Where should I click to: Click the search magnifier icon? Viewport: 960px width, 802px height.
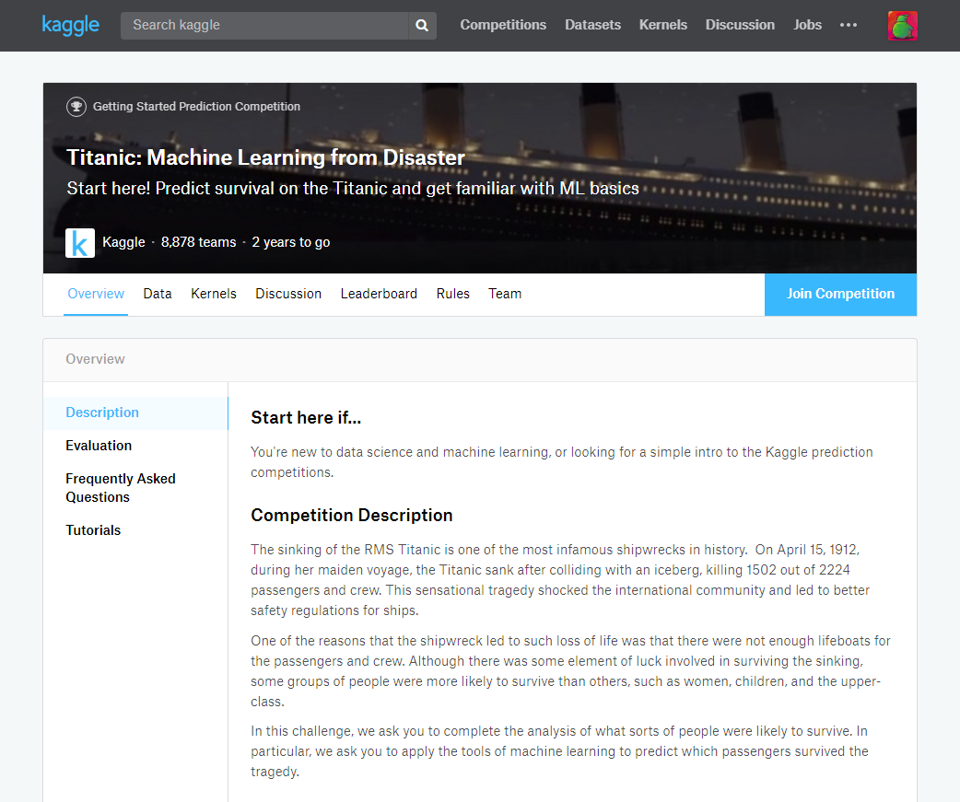click(x=422, y=25)
